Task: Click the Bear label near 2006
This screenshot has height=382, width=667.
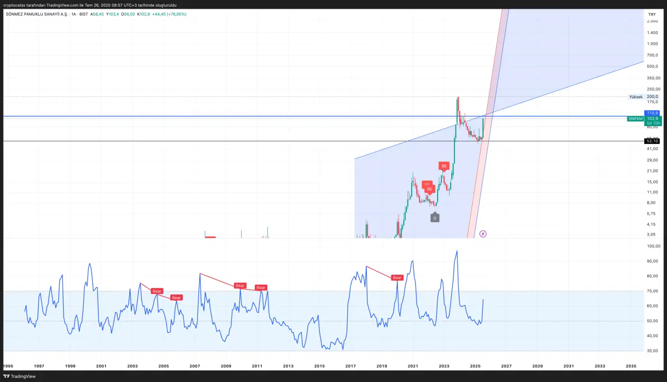Action: pyautogui.click(x=177, y=298)
